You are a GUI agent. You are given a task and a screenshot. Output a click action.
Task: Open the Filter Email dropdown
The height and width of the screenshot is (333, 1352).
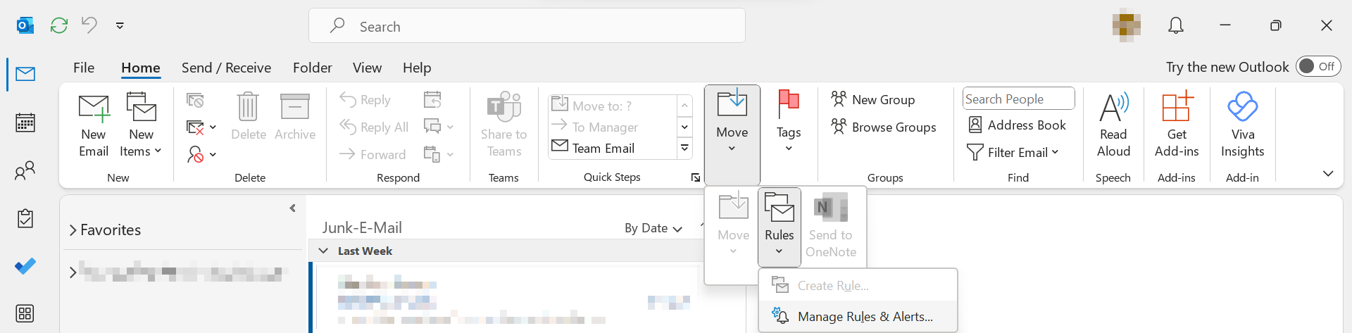[x=1013, y=152]
